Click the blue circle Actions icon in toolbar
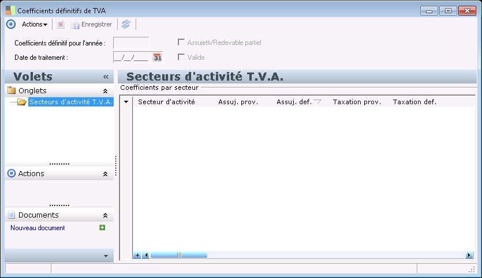The width and height of the screenshot is (482, 278). point(11,24)
